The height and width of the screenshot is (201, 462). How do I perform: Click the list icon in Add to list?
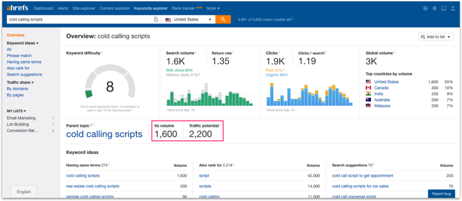tap(423, 37)
